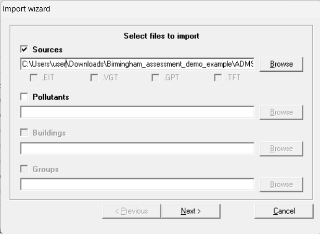Click the Buildings file path field
Image resolution: width=320 pixels, height=234 pixels.
tap(137, 148)
